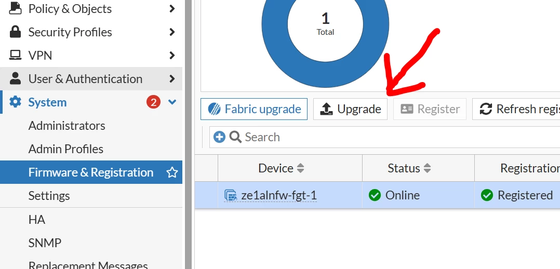Select Firmware & Registration item

[x=91, y=172]
